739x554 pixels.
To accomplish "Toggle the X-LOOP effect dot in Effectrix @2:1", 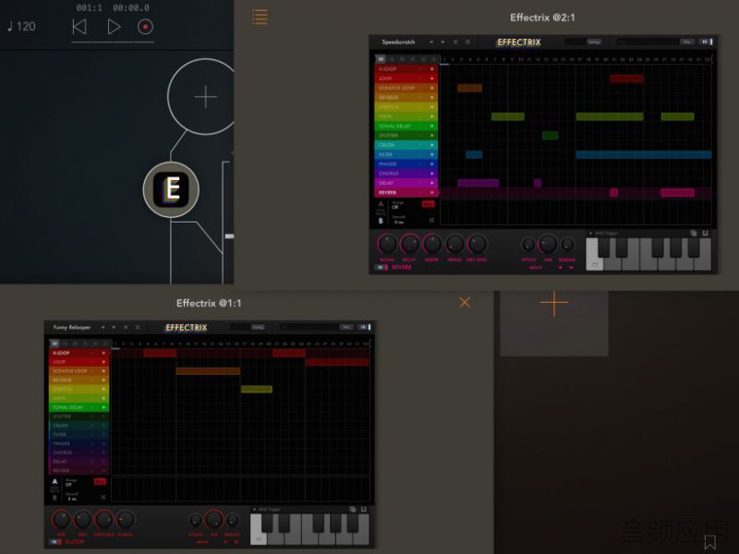I will coord(431,69).
